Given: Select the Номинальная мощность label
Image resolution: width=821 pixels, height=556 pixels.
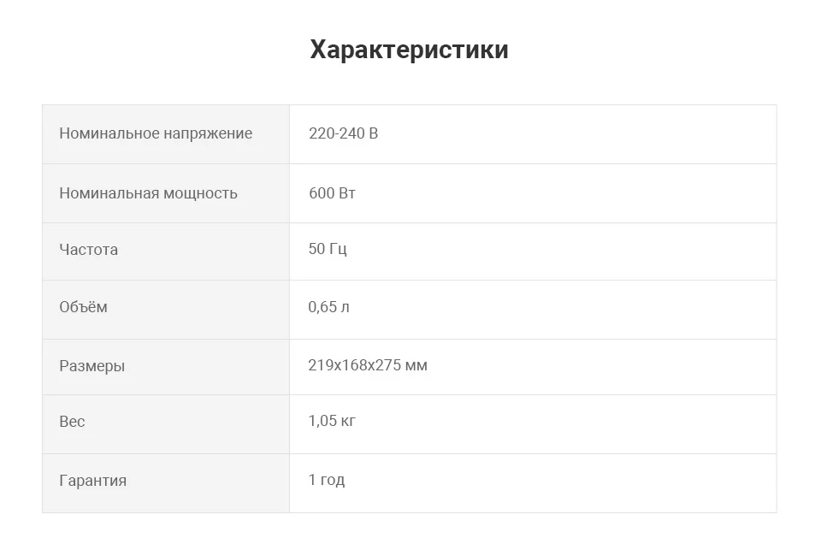Looking at the screenshot, I should tap(148, 193).
